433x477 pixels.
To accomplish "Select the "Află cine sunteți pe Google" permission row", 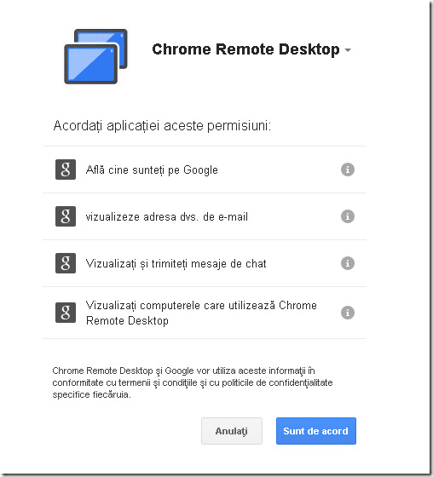I will tap(205, 170).
